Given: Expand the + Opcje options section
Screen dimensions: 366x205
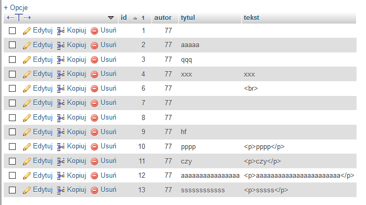Looking at the screenshot, I should click(16, 8).
